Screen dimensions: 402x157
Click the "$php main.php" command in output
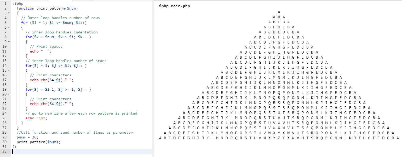tap(174, 6)
